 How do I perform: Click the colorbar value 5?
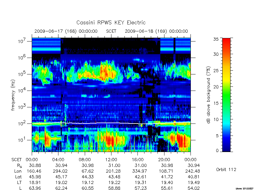coord(217,136)
